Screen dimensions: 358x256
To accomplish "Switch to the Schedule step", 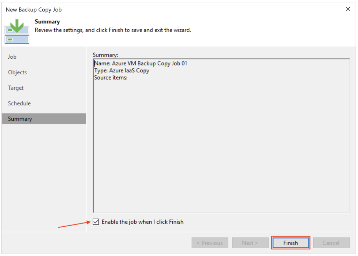I will point(44,103).
